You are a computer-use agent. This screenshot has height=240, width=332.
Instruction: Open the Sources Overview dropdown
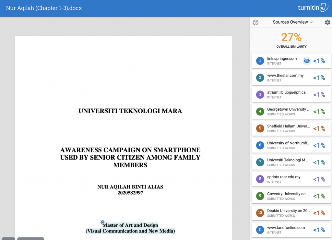click(292, 22)
